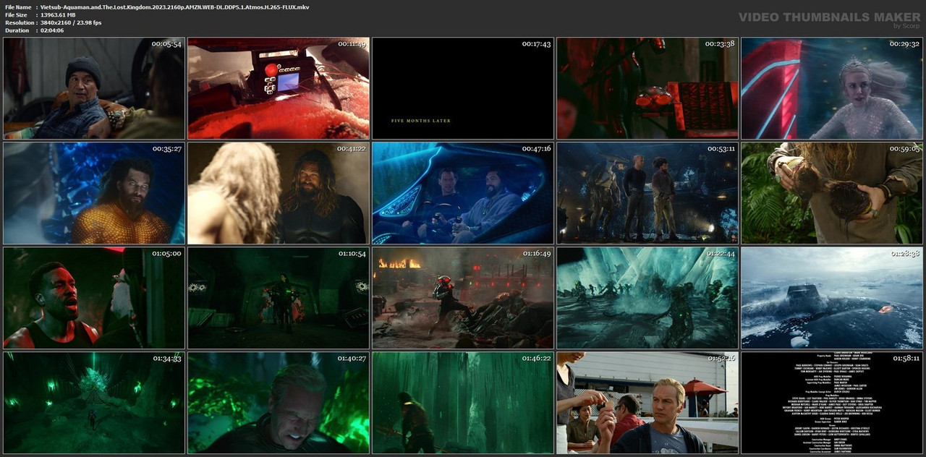
Task: Open the credits thumbnail at 01:58:11
Action: coord(832,403)
